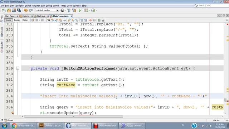The image size is (229, 129).
Task: Click the Windows Start button
Action: [x=5, y=126]
